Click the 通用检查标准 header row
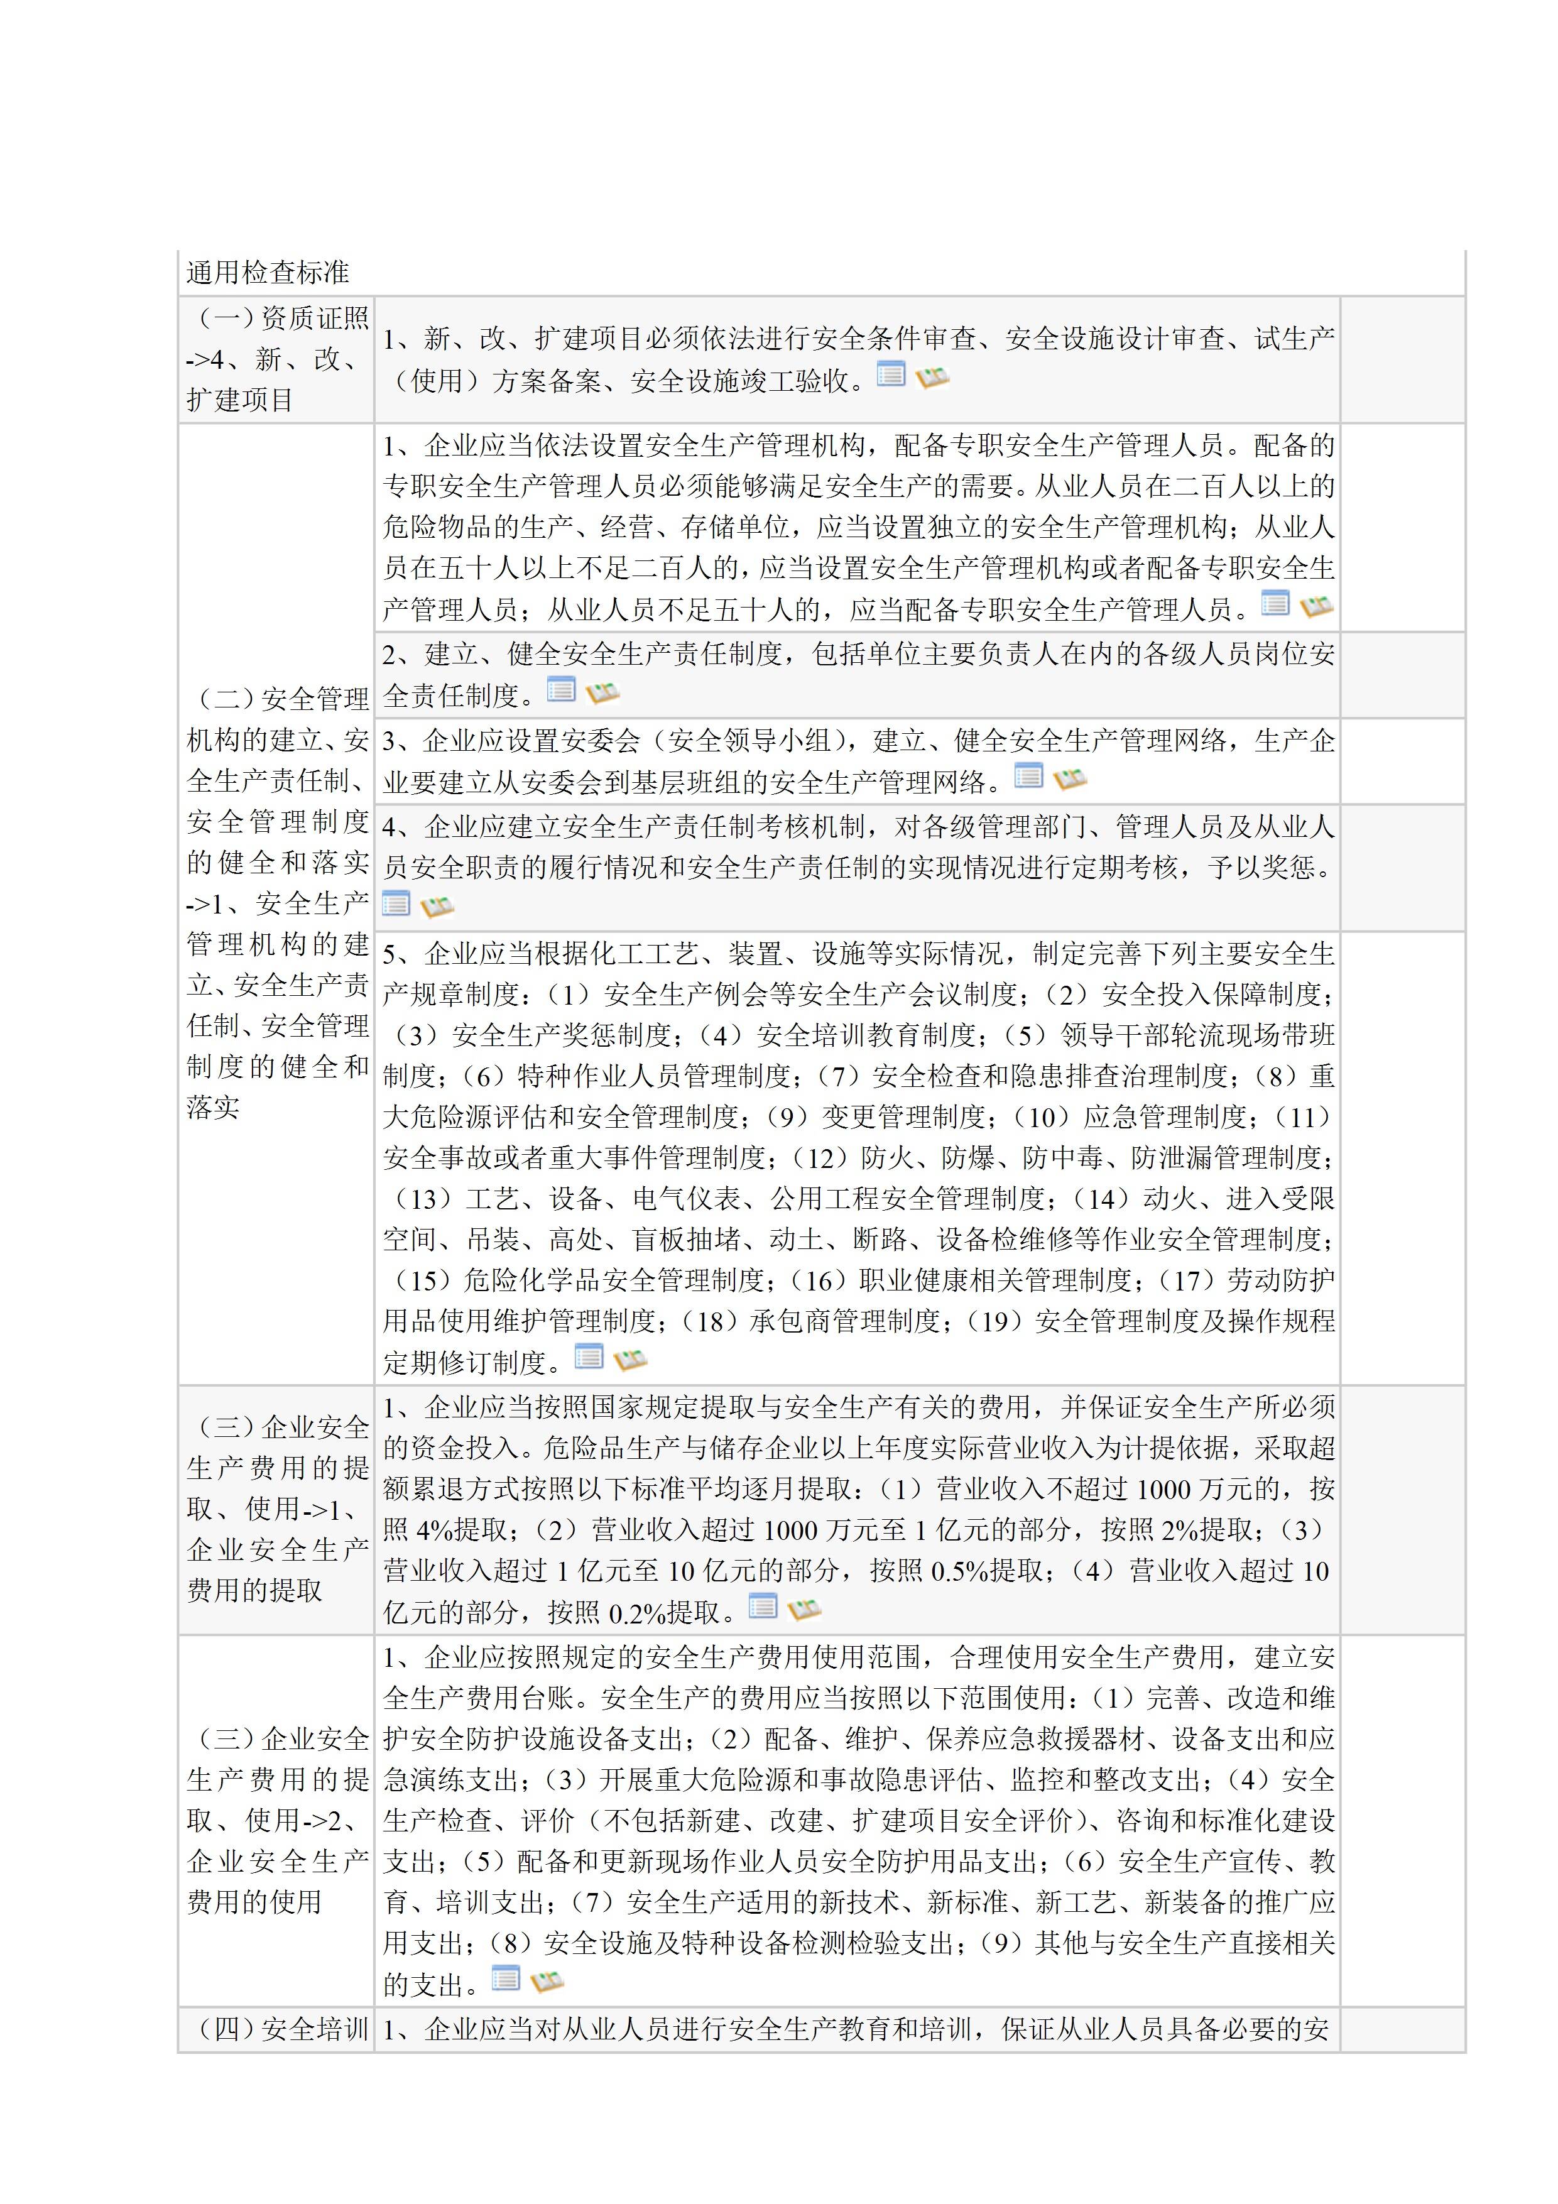 click(267, 273)
